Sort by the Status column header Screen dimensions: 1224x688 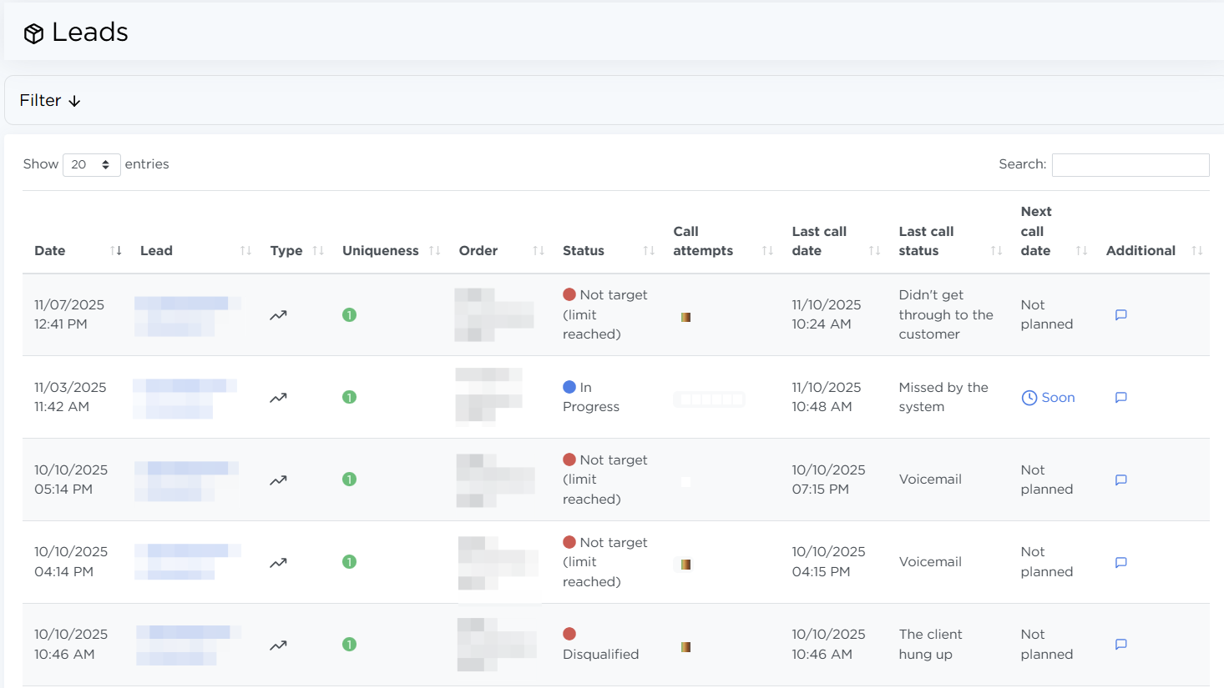(x=584, y=251)
